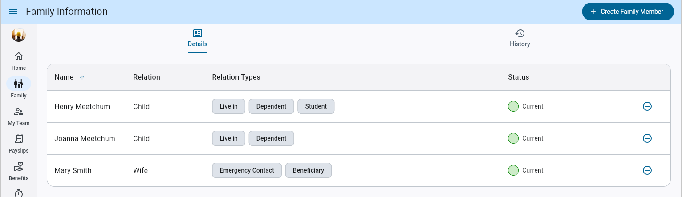Click the stopwatch icon in sidebar
Image resolution: width=682 pixels, height=197 pixels.
(19, 193)
